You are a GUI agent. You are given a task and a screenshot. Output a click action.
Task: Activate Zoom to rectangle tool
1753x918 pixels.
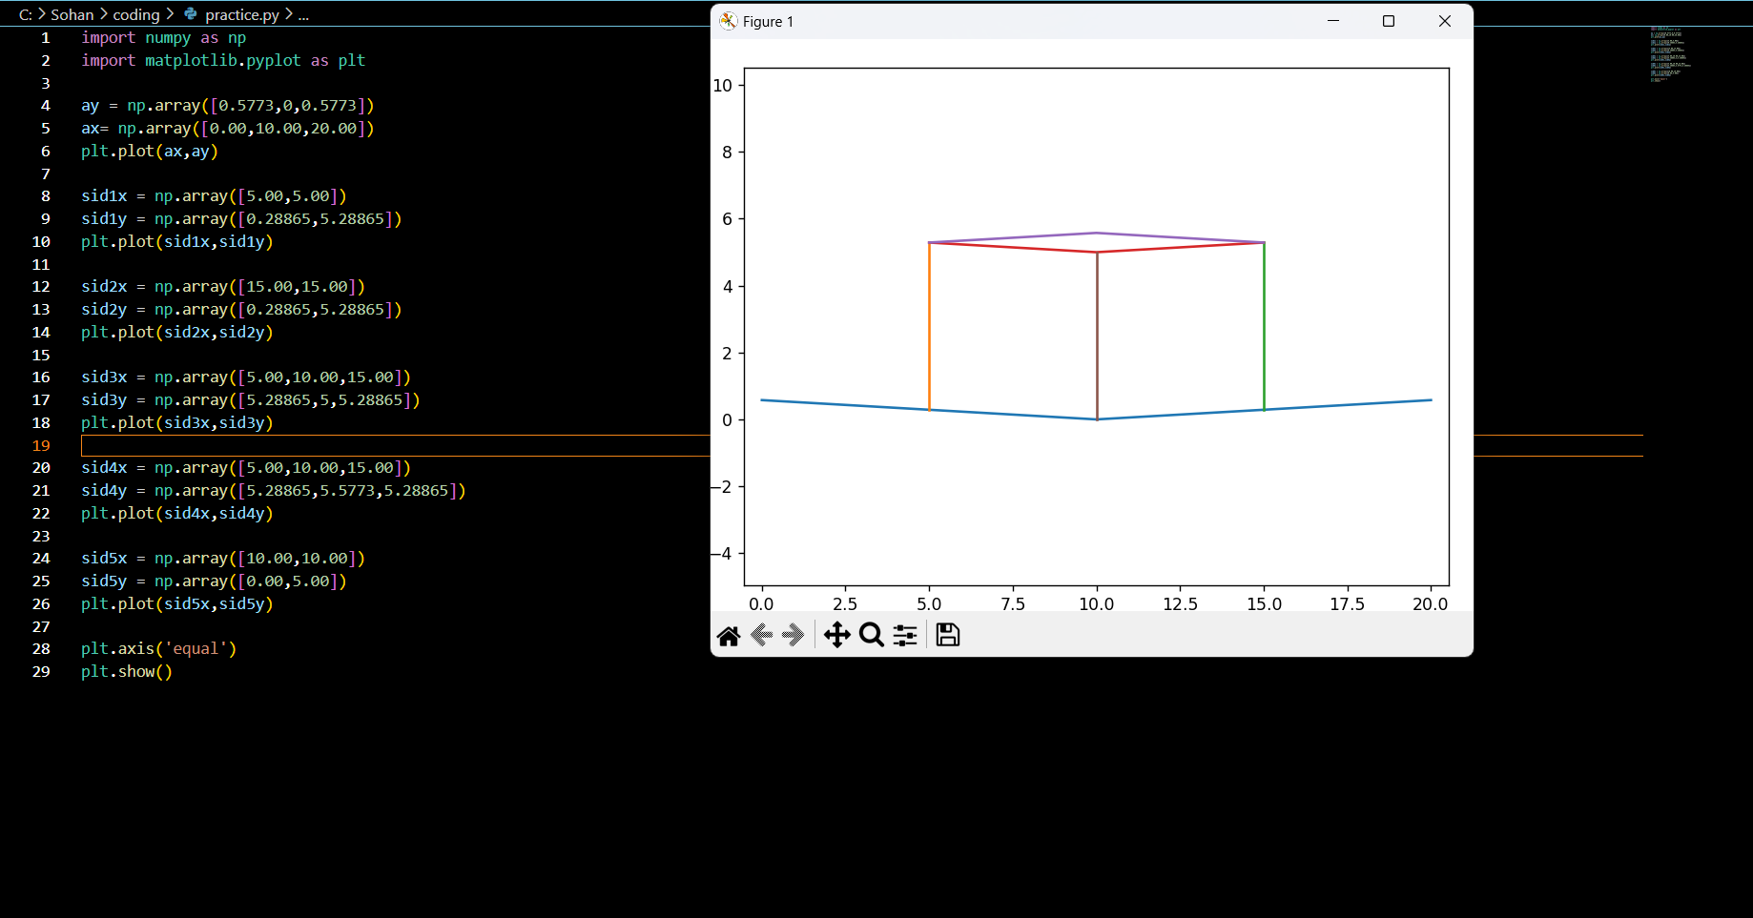pos(871,636)
